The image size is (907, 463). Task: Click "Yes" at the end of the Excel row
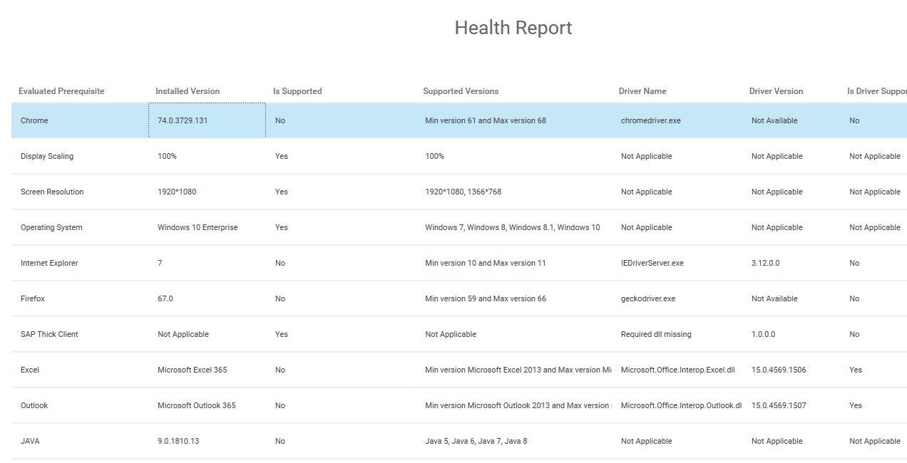[x=856, y=370]
